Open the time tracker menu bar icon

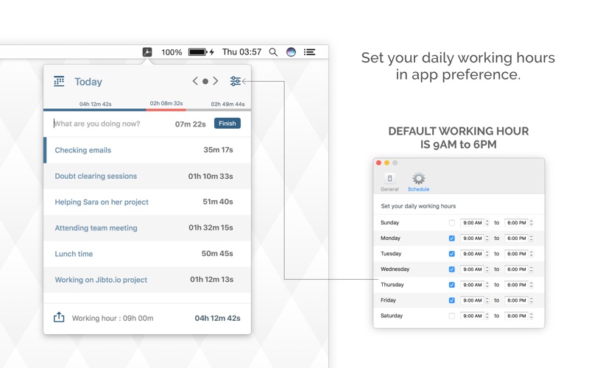coord(147,52)
